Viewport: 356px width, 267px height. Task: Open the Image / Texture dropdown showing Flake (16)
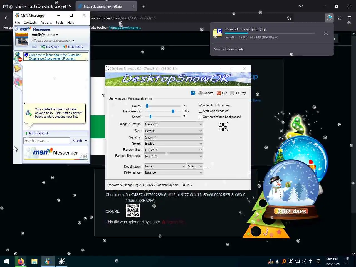click(174, 124)
